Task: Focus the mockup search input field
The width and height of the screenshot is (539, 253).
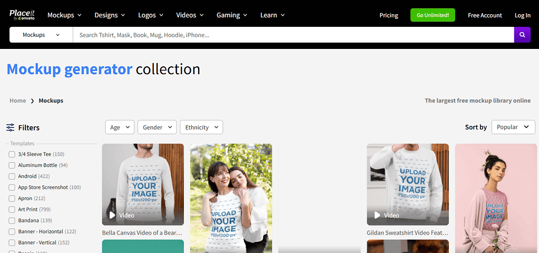Action: [x=292, y=35]
